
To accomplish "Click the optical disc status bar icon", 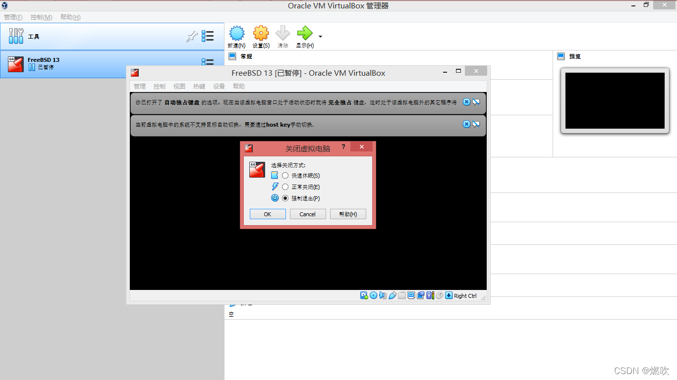I will [x=374, y=295].
